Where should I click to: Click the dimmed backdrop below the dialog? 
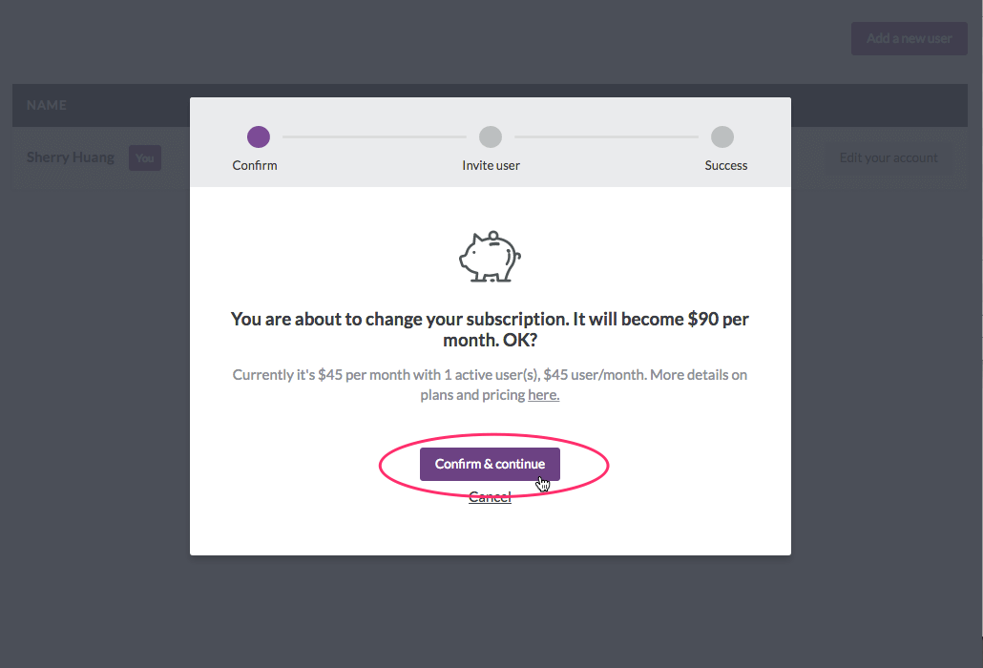tap(490, 611)
